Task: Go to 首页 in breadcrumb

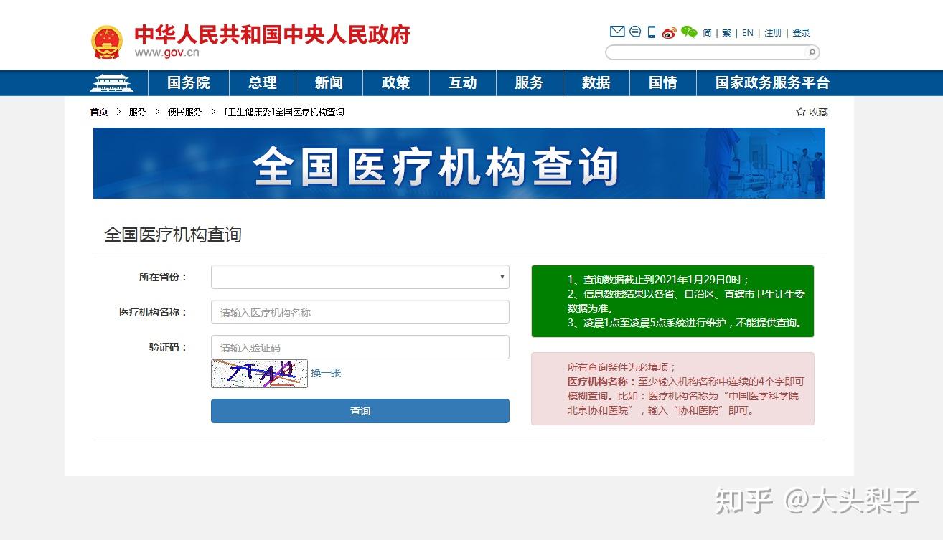Action: click(99, 112)
